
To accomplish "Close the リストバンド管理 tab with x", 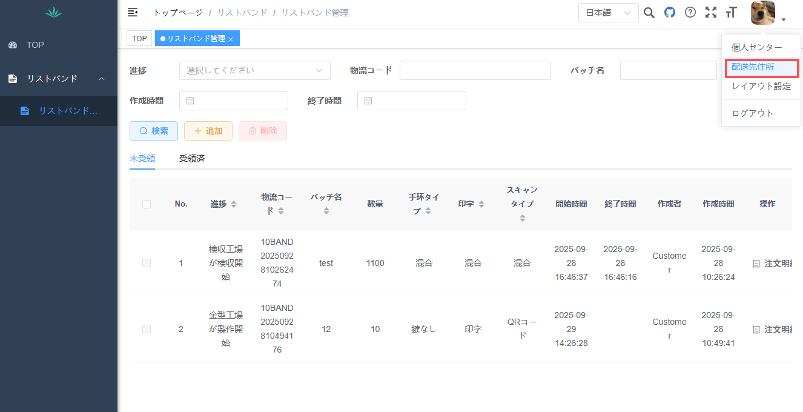I will click(231, 39).
